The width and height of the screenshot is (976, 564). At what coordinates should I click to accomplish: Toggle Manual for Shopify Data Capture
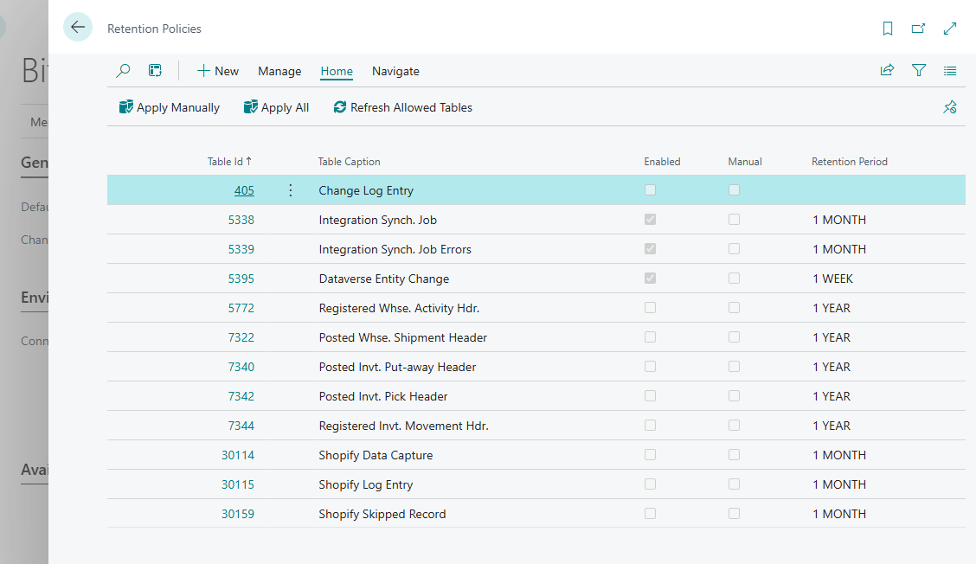(734, 454)
